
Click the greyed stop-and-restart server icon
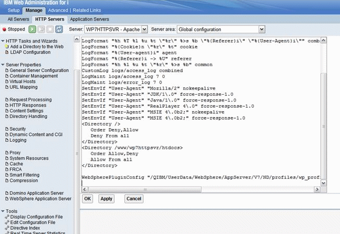(41, 29)
